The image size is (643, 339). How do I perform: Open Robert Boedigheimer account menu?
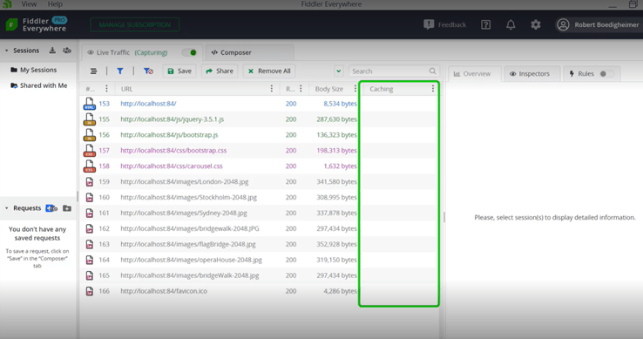click(598, 24)
